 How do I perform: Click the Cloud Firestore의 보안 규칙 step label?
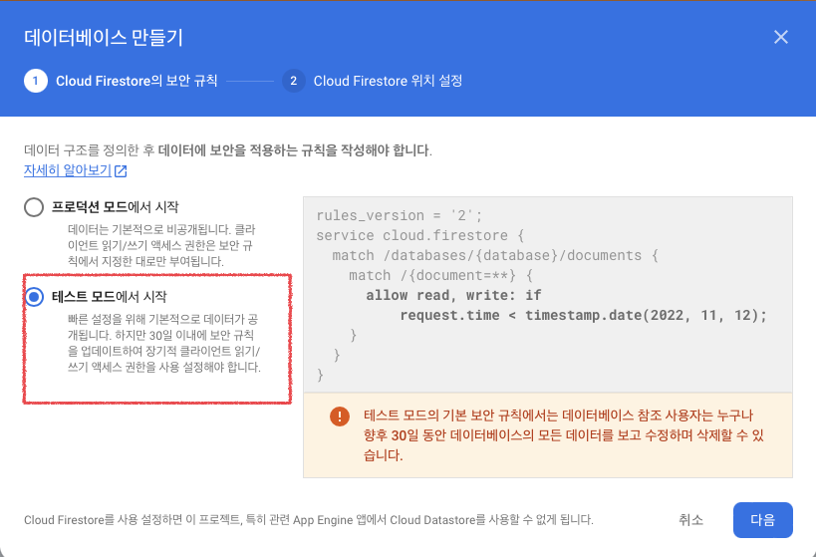point(136,81)
